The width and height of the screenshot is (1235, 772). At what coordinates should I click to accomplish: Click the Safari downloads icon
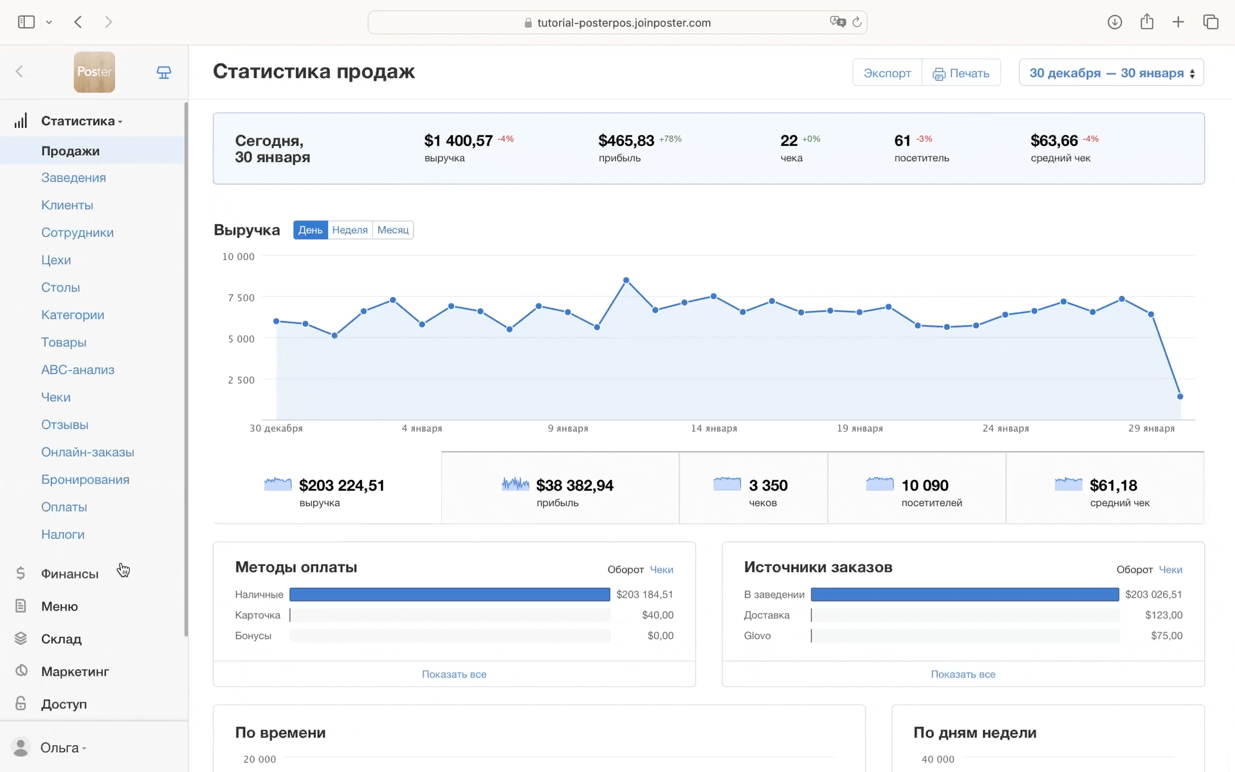tap(1115, 22)
